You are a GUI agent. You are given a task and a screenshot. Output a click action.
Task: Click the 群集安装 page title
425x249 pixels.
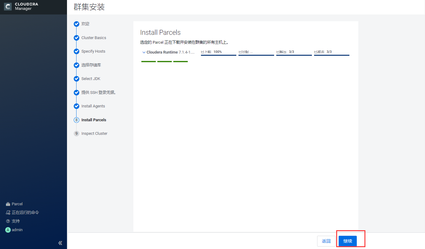[x=89, y=7]
